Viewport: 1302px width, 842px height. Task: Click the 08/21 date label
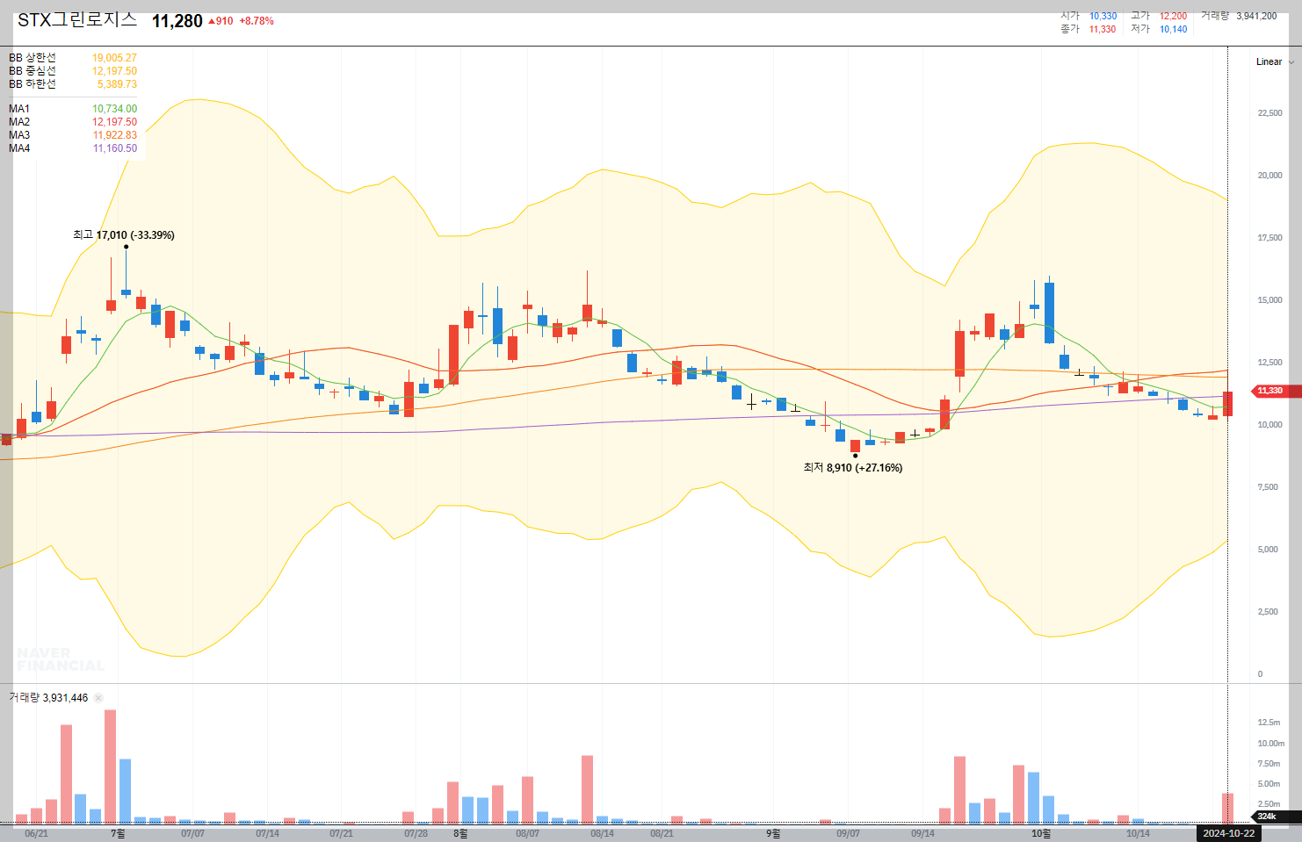(x=662, y=833)
